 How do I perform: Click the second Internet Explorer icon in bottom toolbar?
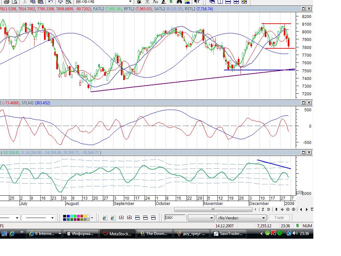[113, 218]
